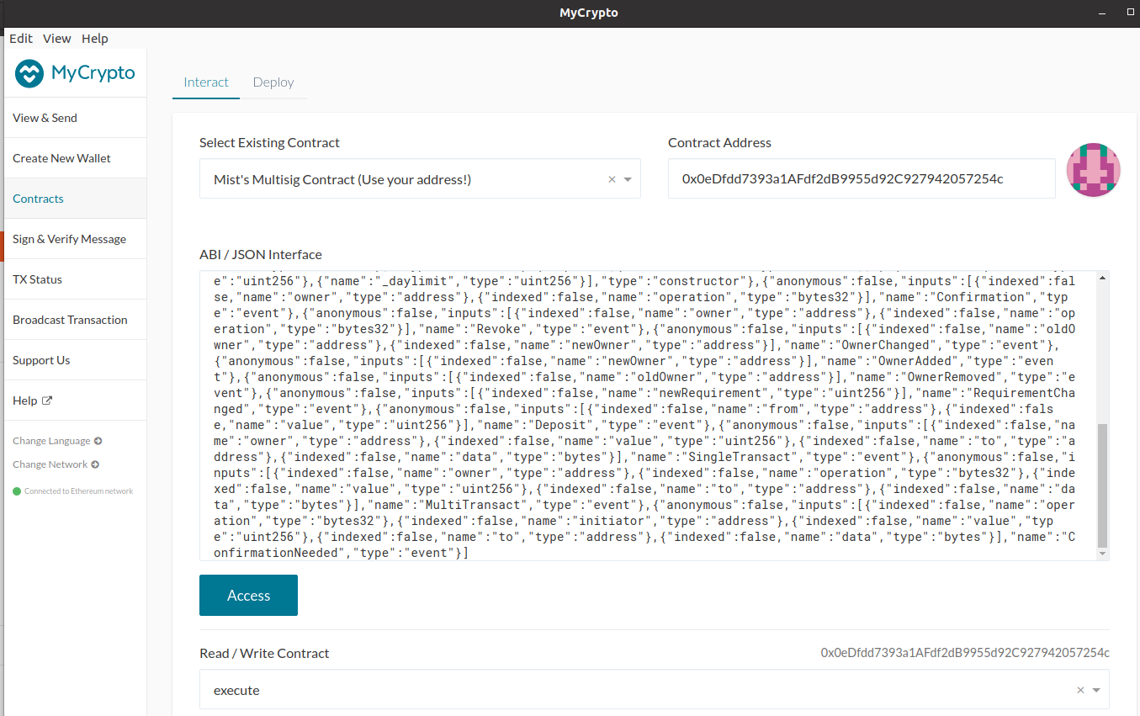1140x716 pixels.
Task: Minimize the MyCrypto window
Action: coord(1101,13)
